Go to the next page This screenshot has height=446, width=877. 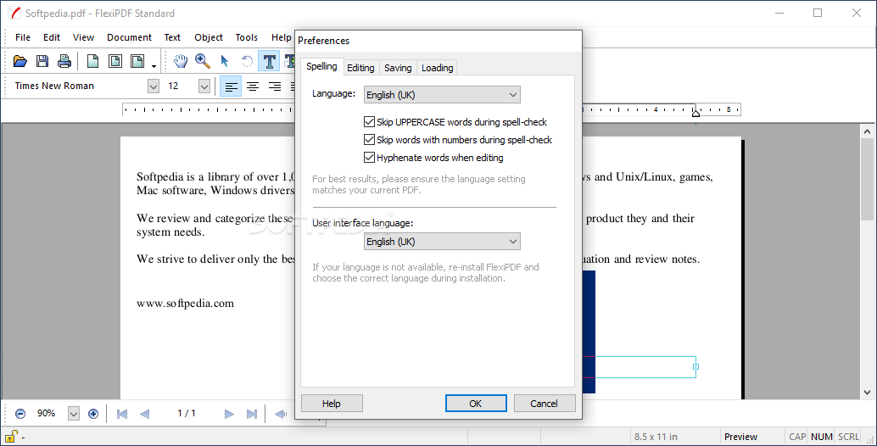click(x=229, y=414)
